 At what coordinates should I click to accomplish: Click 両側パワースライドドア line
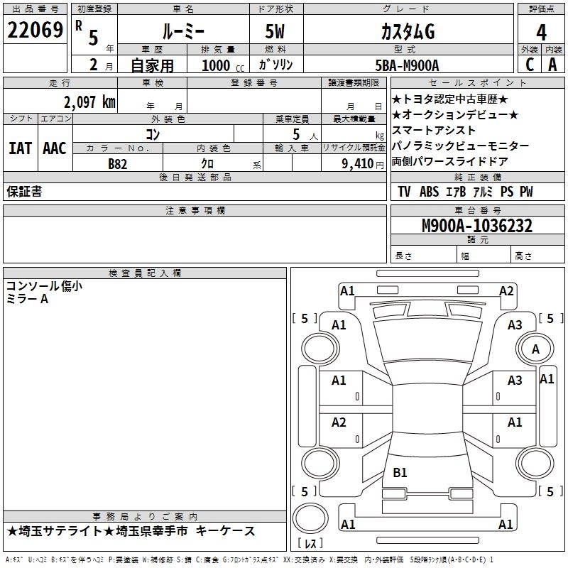click(450, 162)
